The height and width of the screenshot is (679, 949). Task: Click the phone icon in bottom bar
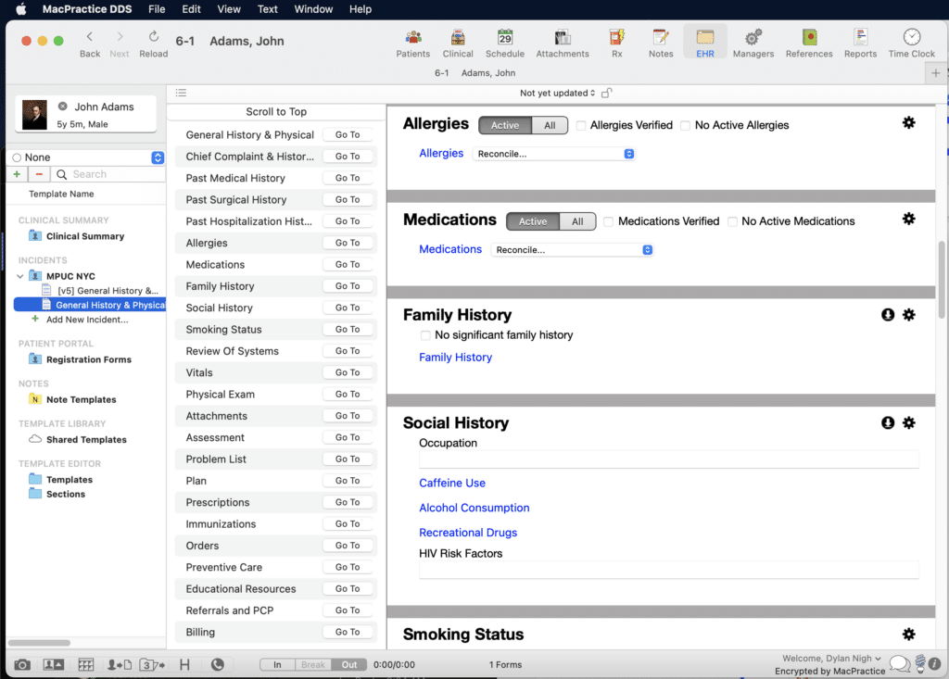tap(217, 664)
